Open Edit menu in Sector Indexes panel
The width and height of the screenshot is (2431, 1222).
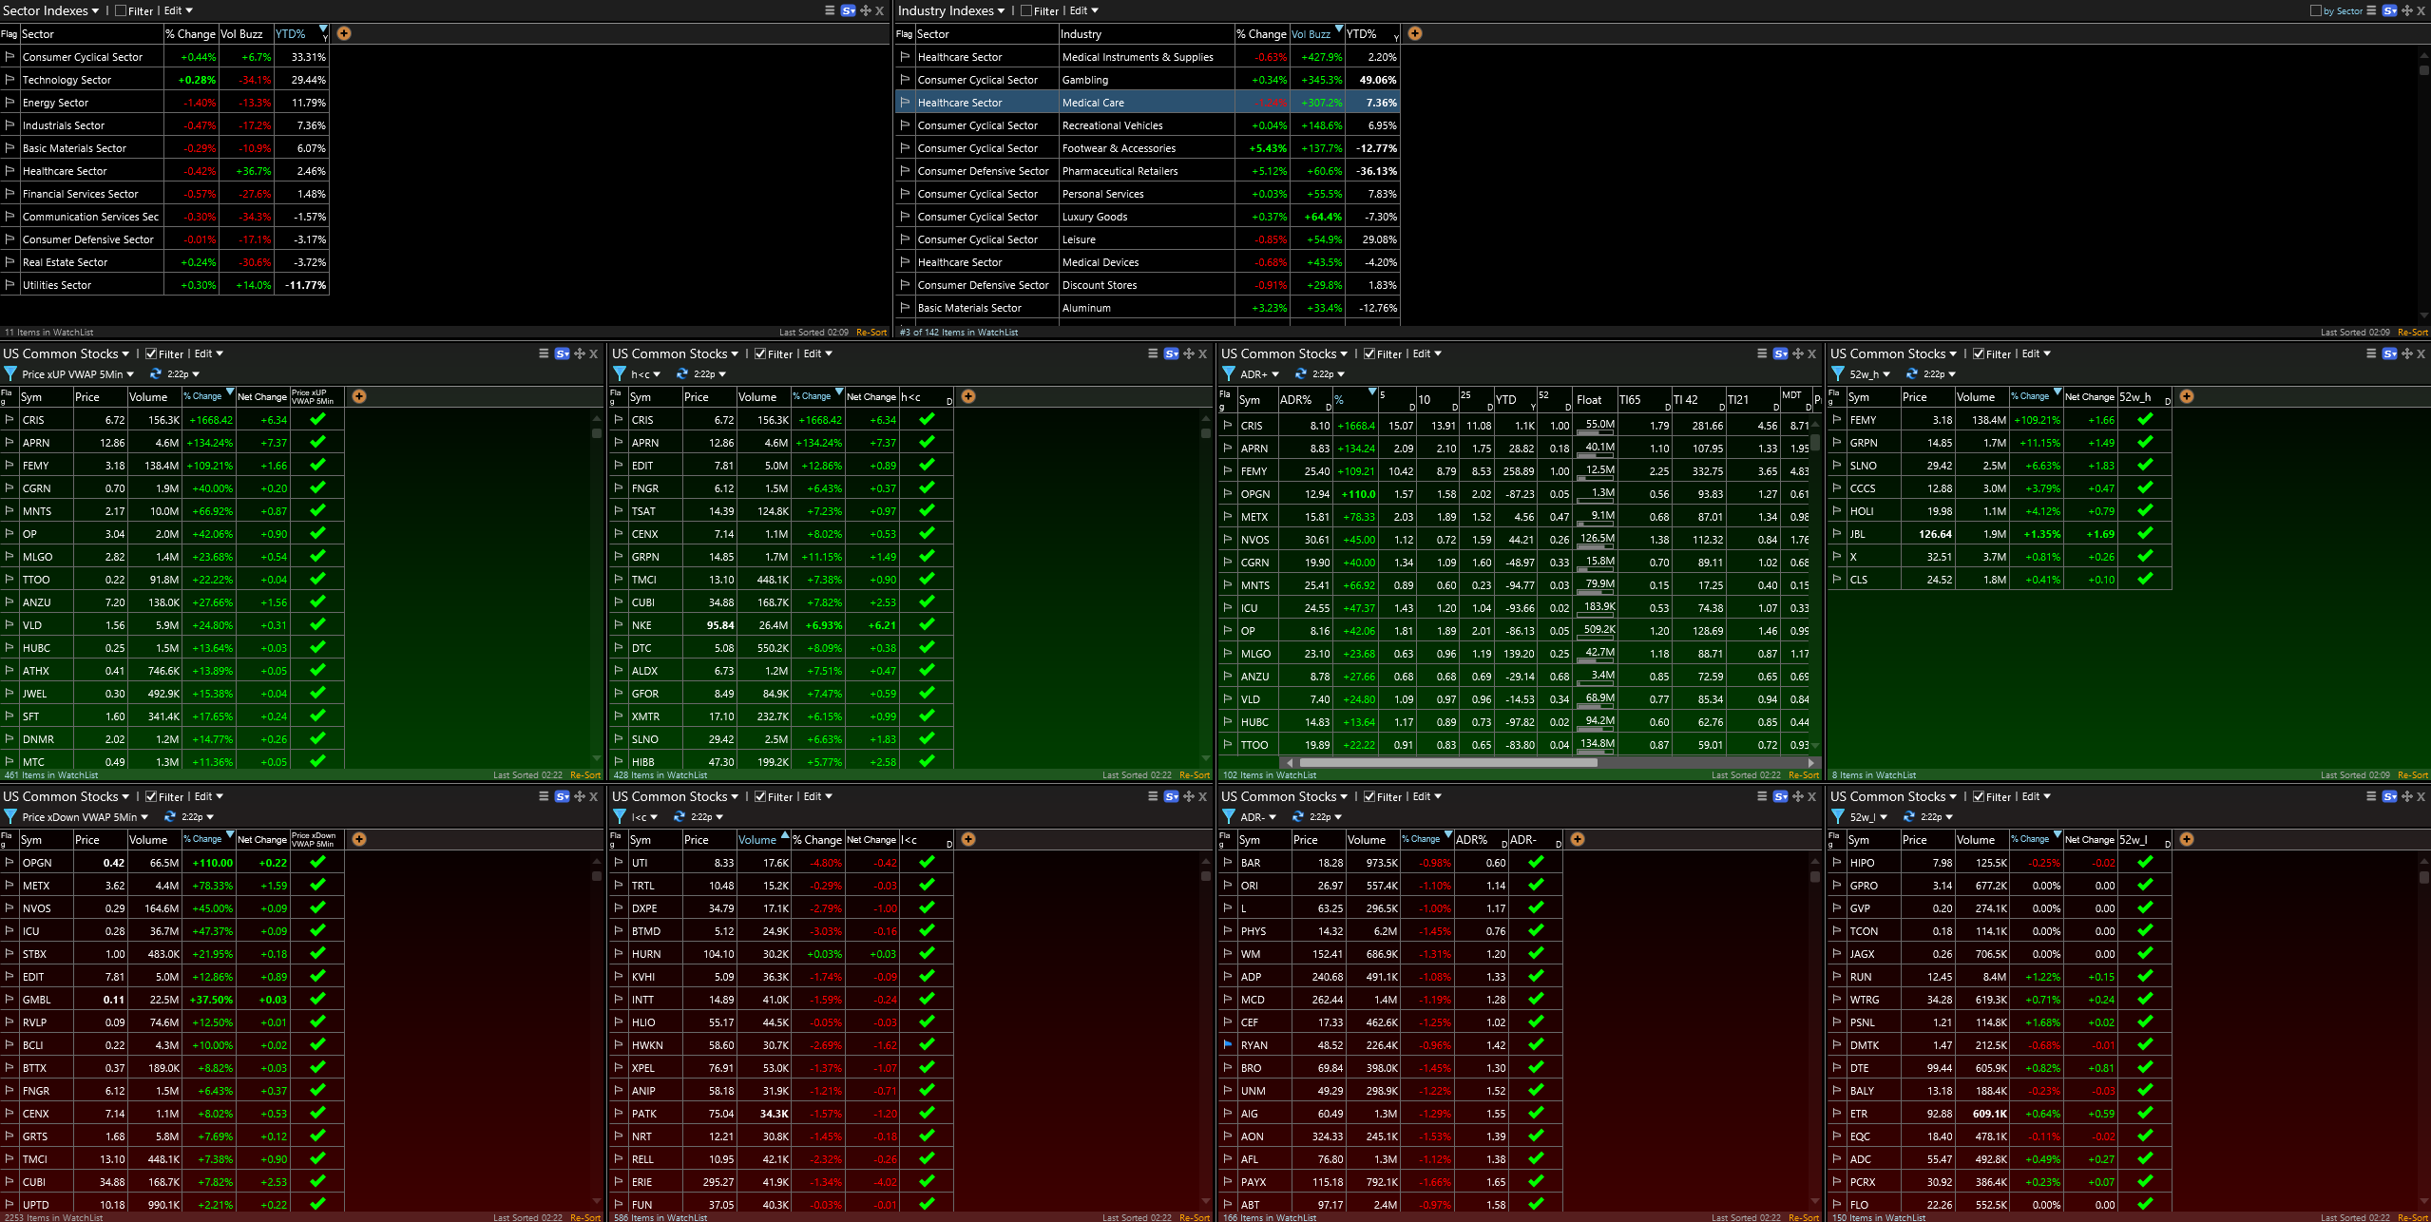pos(178,10)
